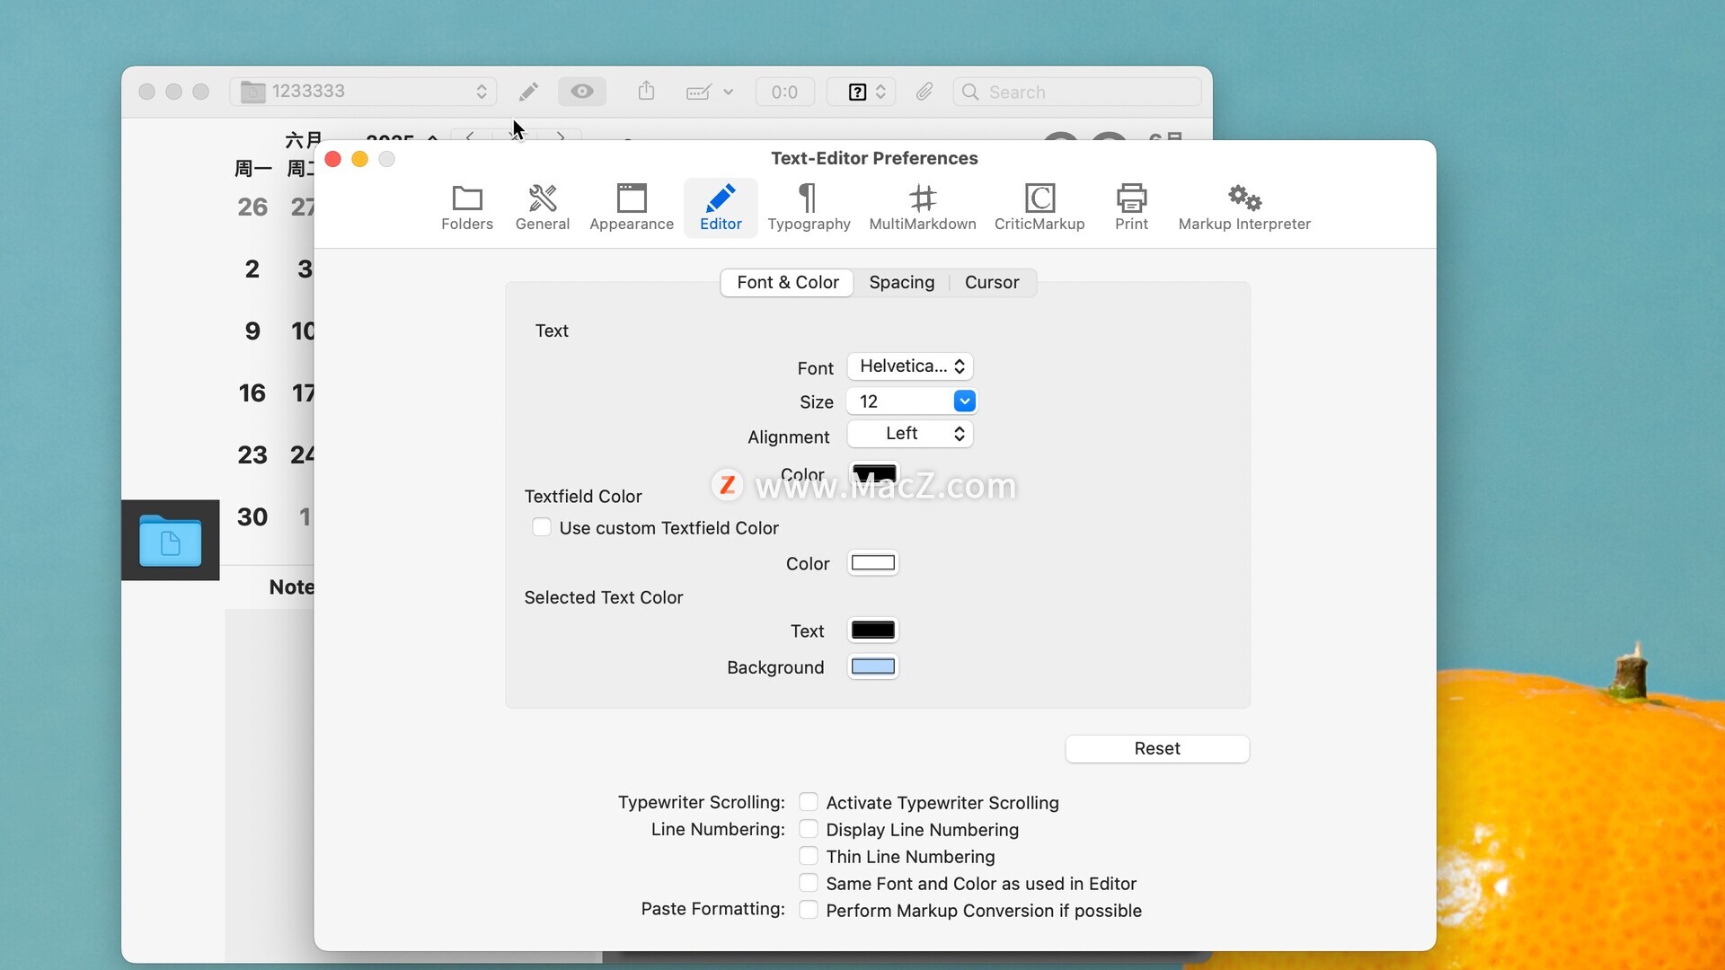Select the Editor preferences pane
This screenshot has width=1725, height=970.
point(721,207)
